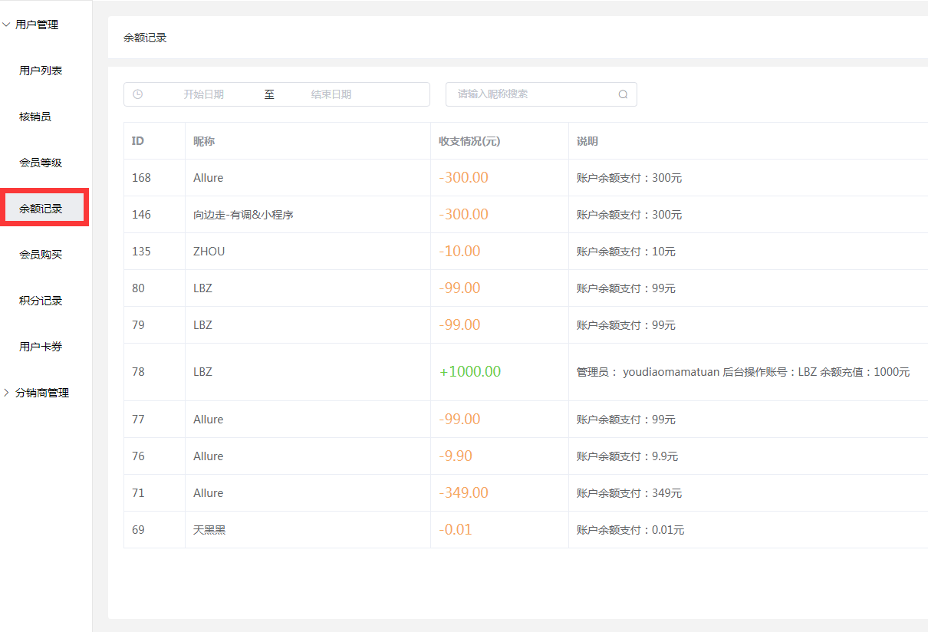Click the 结束日期 end date field
This screenshot has width=928, height=632.
[331, 94]
